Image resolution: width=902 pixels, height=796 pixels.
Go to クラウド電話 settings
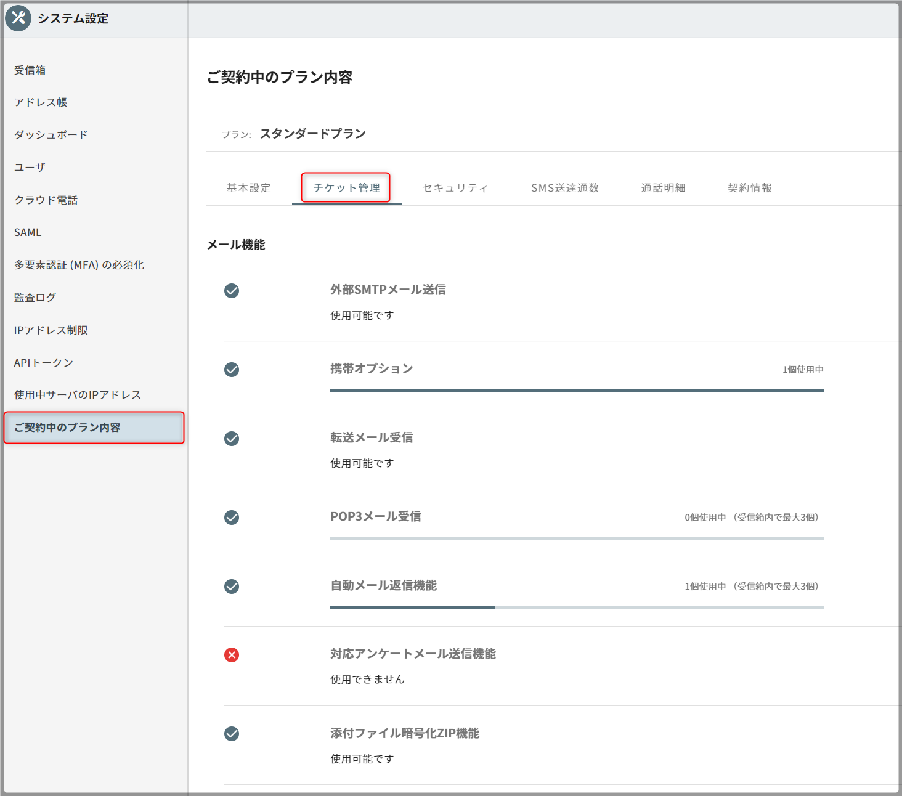(46, 200)
